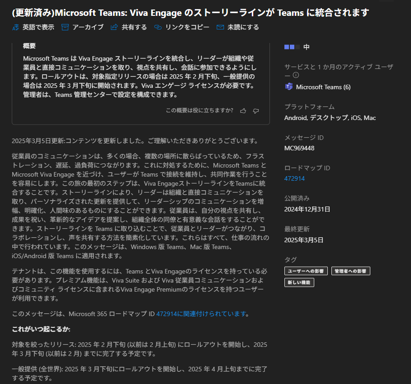This screenshot has height=384, width=411.
Task: Open 472914に関連付けられています link in body
Action: 201,314
